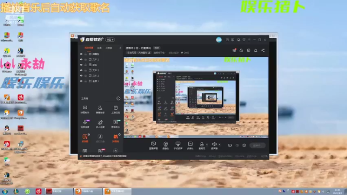
Task: Open the hamburger menu in title bar
Action: click(x=249, y=40)
